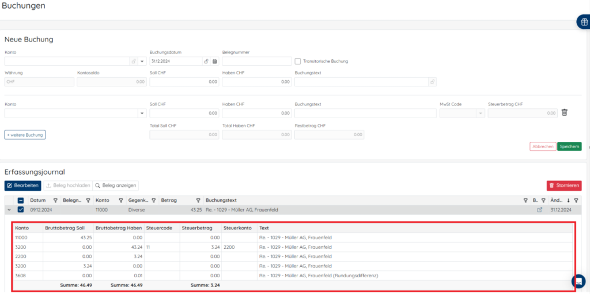Open external link icon in Müller AG row
This screenshot has width=590, height=294.
539,210
